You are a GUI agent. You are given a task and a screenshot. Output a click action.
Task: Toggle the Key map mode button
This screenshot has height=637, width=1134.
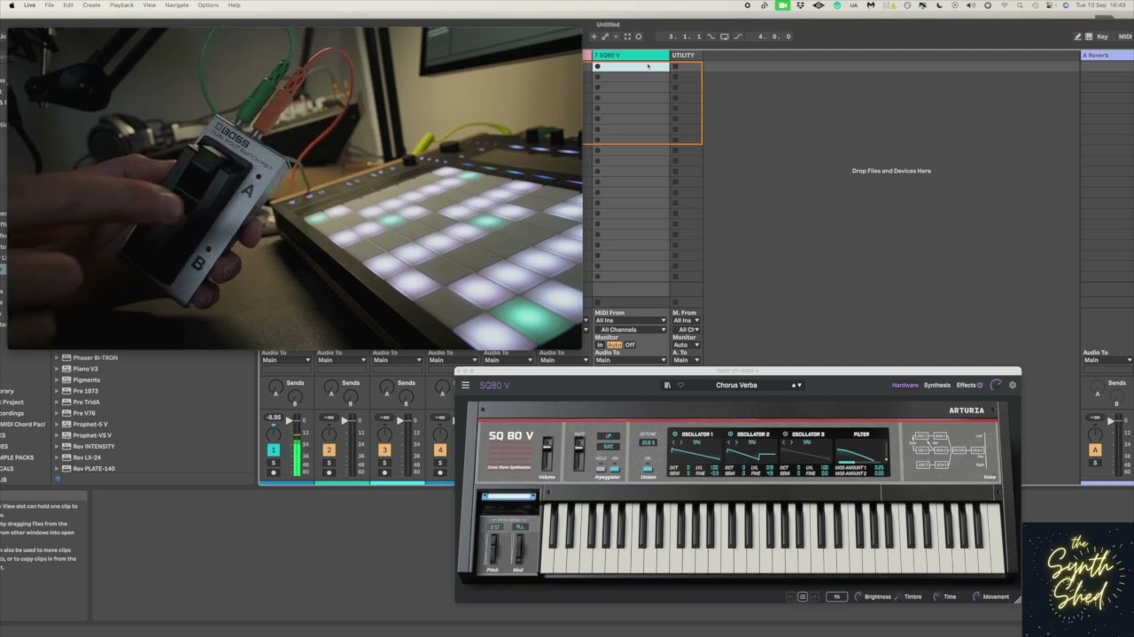coord(1102,36)
